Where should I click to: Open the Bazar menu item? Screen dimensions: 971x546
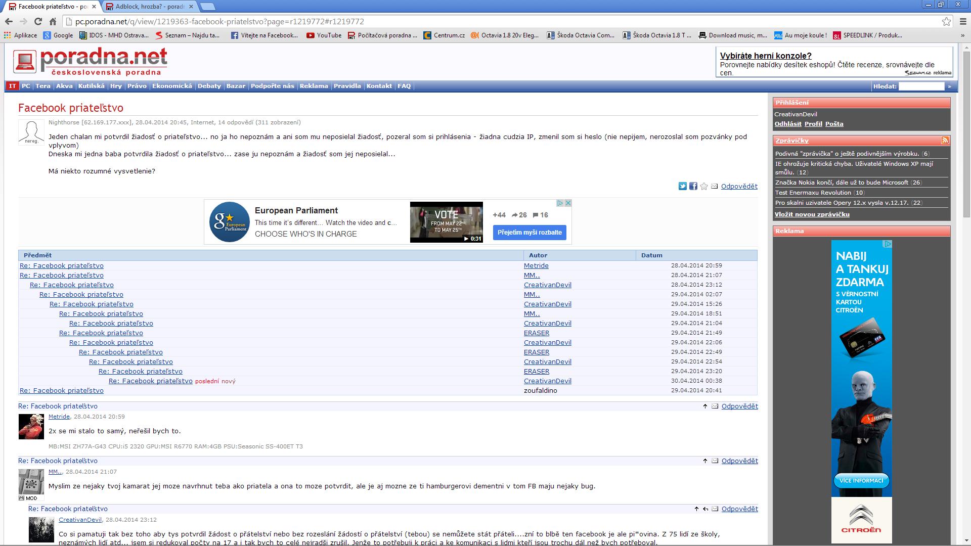click(236, 86)
